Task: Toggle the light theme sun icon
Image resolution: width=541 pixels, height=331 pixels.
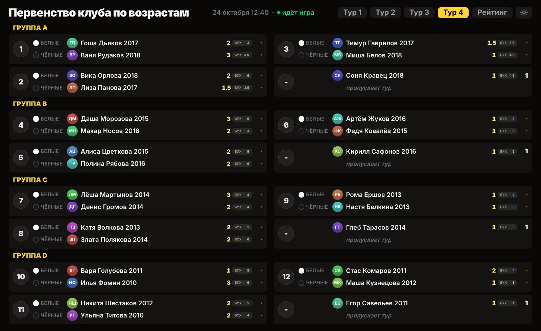Action: point(524,12)
